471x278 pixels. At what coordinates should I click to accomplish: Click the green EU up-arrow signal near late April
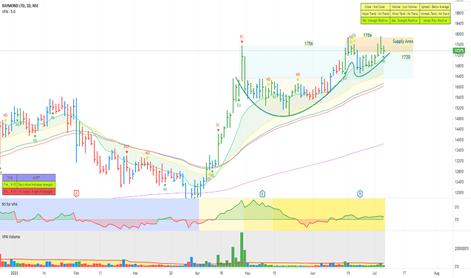coord(239,100)
